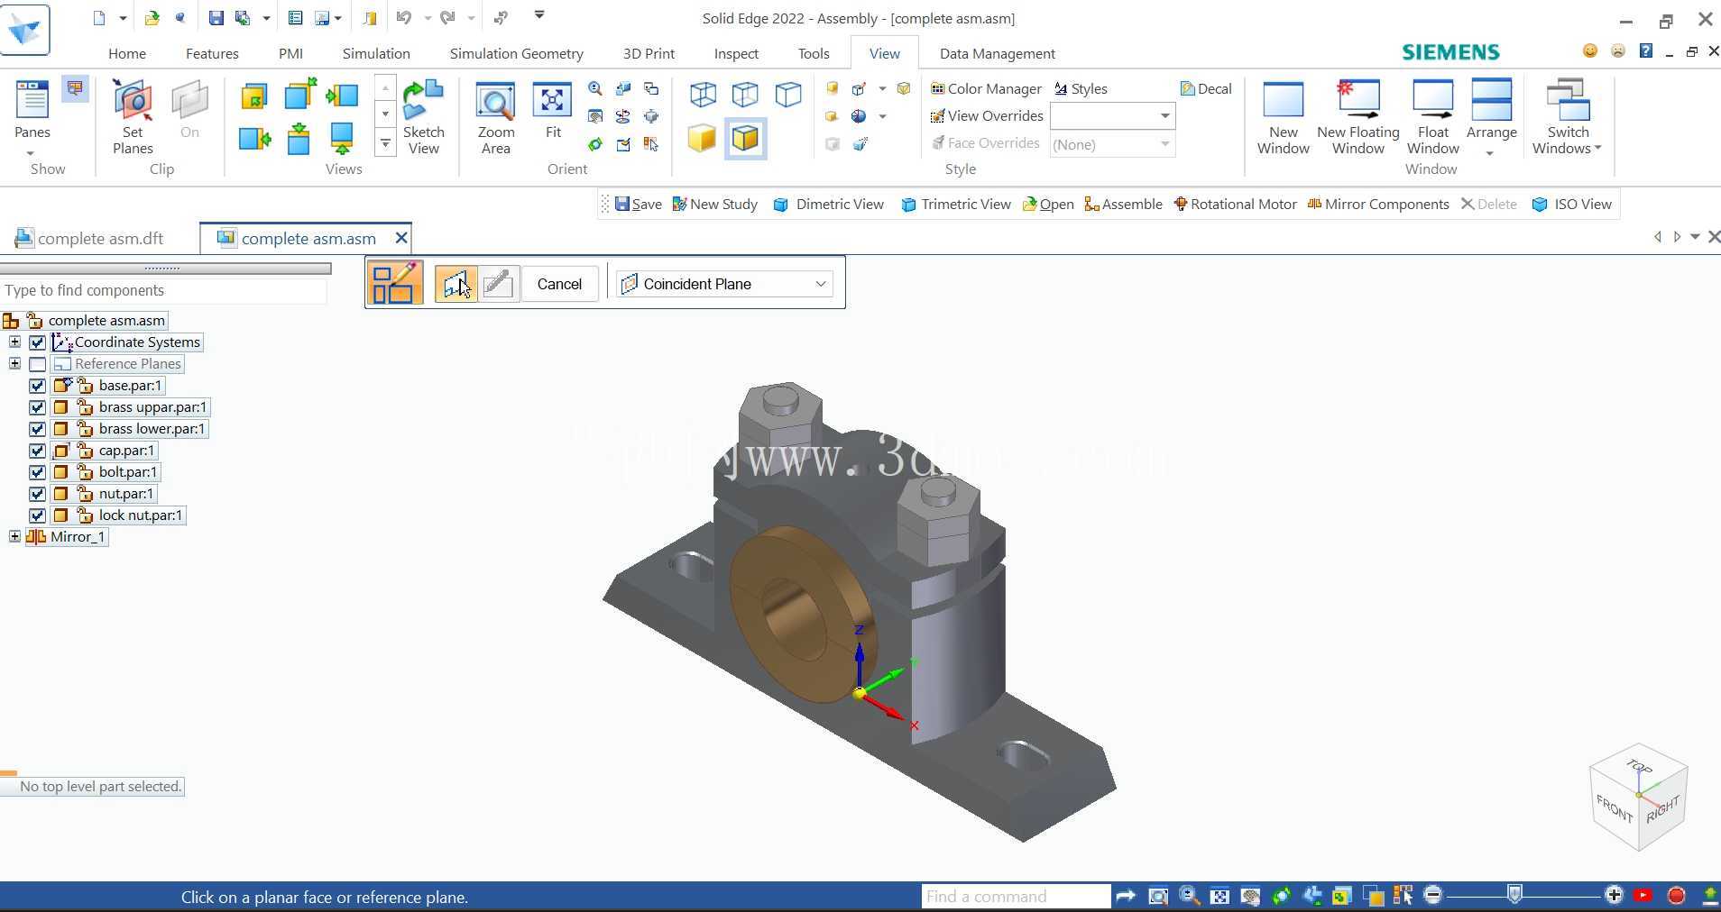Viewport: 1721px width, 912px height.
Task: Hide the lock nut.par:1 part
Action: coord(37,515)
